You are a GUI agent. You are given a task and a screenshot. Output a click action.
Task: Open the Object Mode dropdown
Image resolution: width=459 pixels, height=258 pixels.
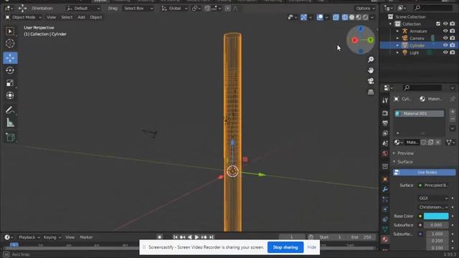tap(23, 17)
